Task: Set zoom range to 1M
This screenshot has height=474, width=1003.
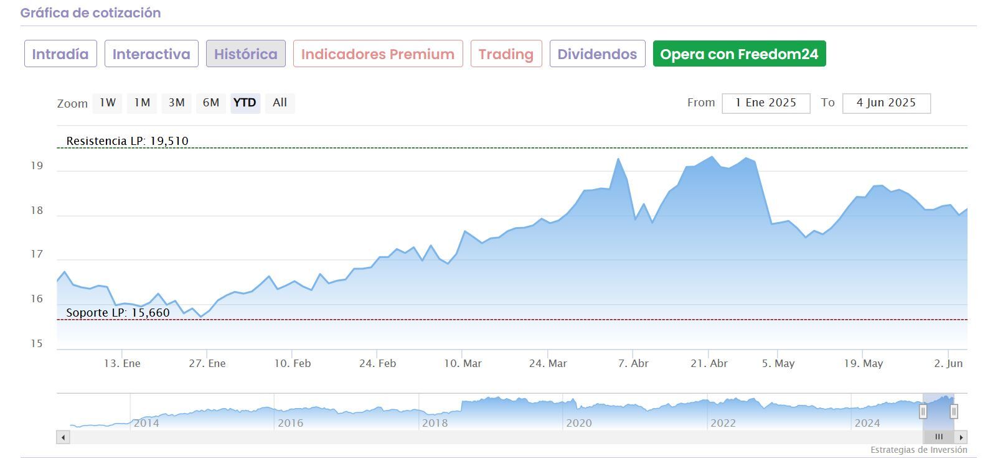Action: click(142, 103)
